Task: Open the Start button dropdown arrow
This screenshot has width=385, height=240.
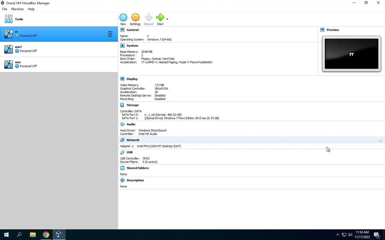Action: tap(167, 19)
